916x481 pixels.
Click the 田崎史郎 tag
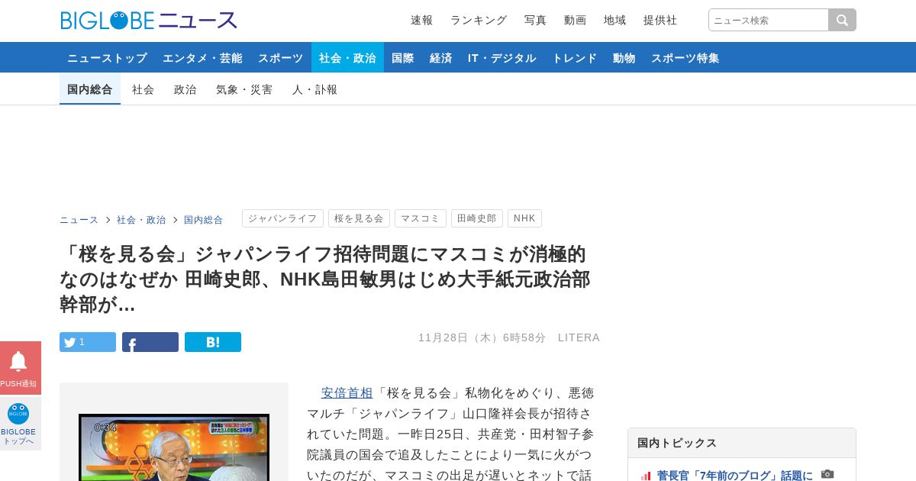[477, 218]
